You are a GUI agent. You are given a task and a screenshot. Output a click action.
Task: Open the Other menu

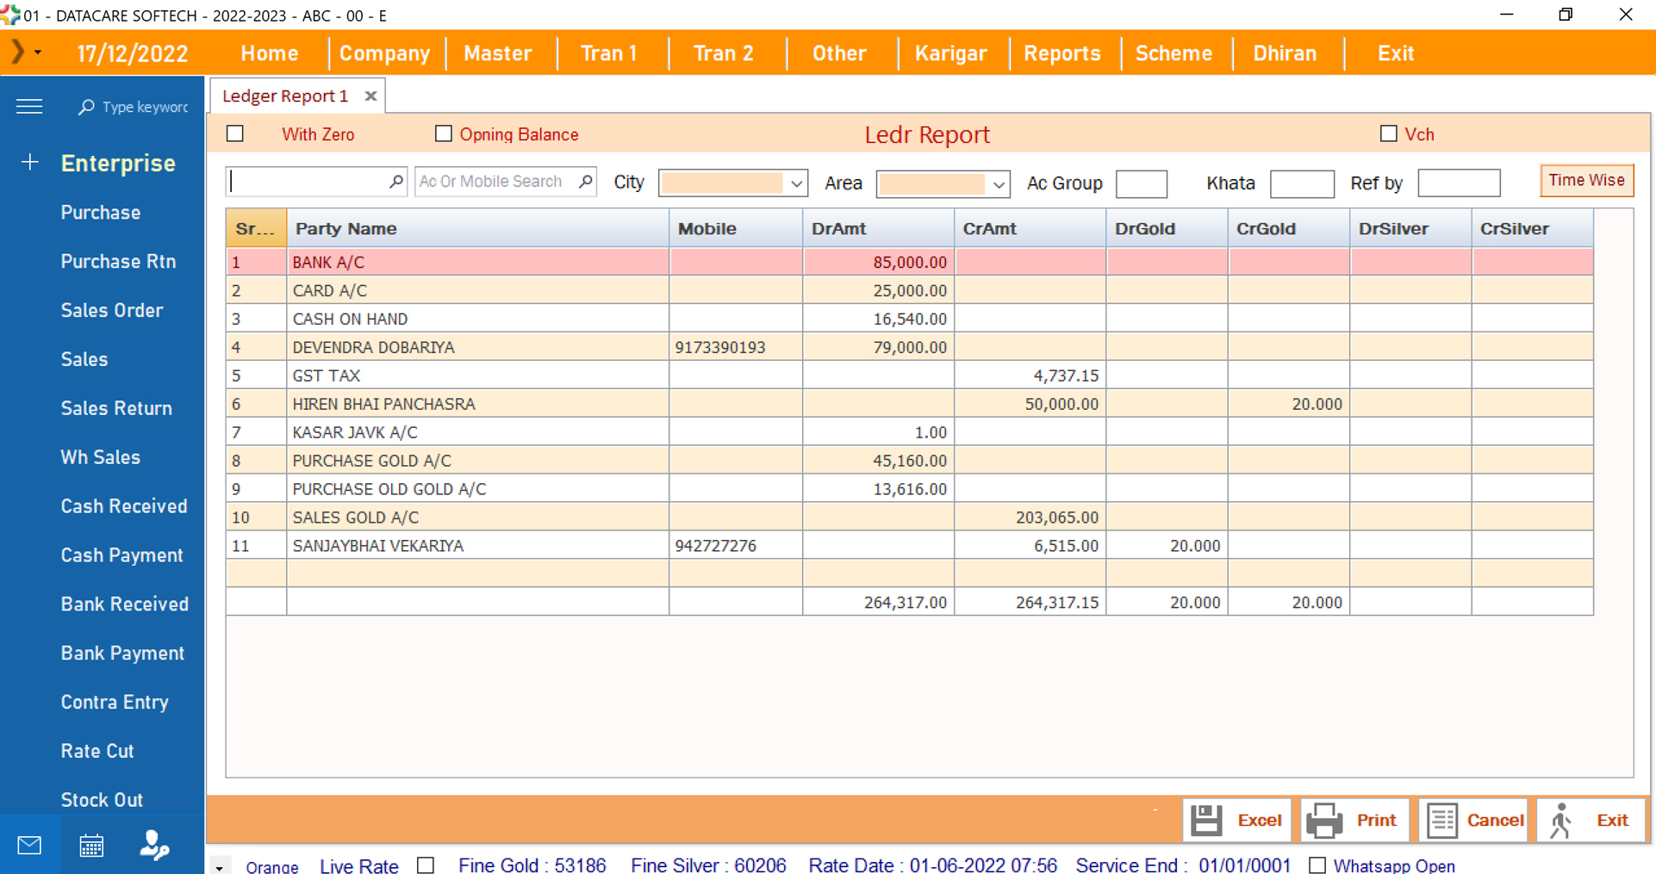click(x=839, y=53)
